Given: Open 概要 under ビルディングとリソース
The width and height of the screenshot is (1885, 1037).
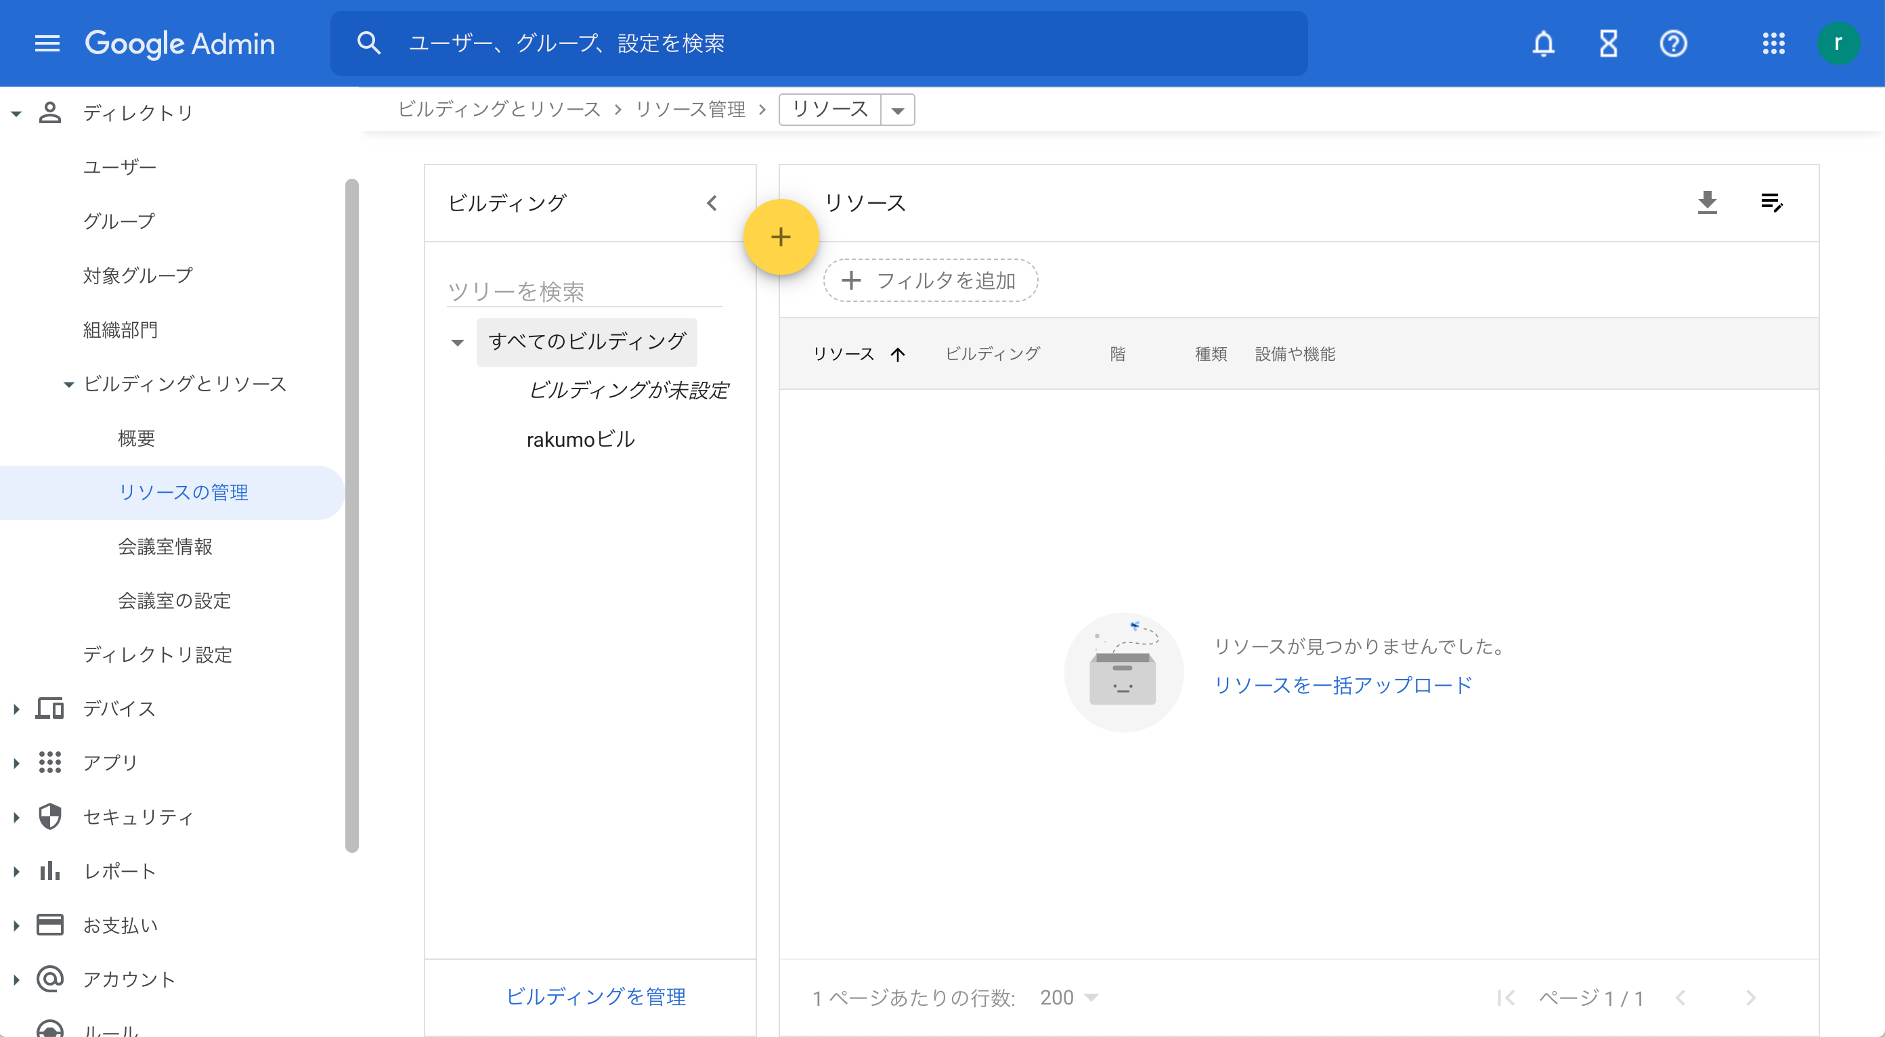Looking at the screenshot, I should pyautogui.click(x=136, y=437).
